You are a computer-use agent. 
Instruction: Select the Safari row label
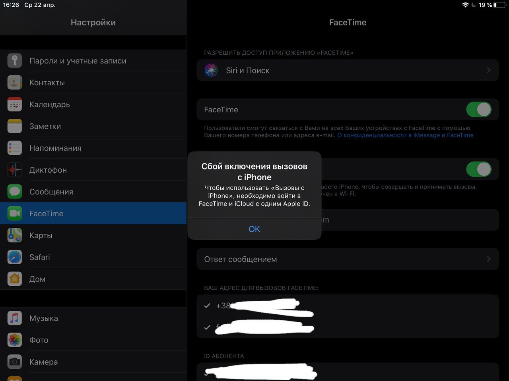pos(40,257)
